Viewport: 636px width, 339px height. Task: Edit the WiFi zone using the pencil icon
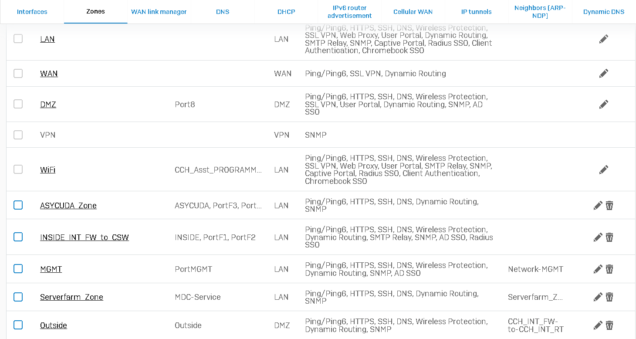coord(603,169)
